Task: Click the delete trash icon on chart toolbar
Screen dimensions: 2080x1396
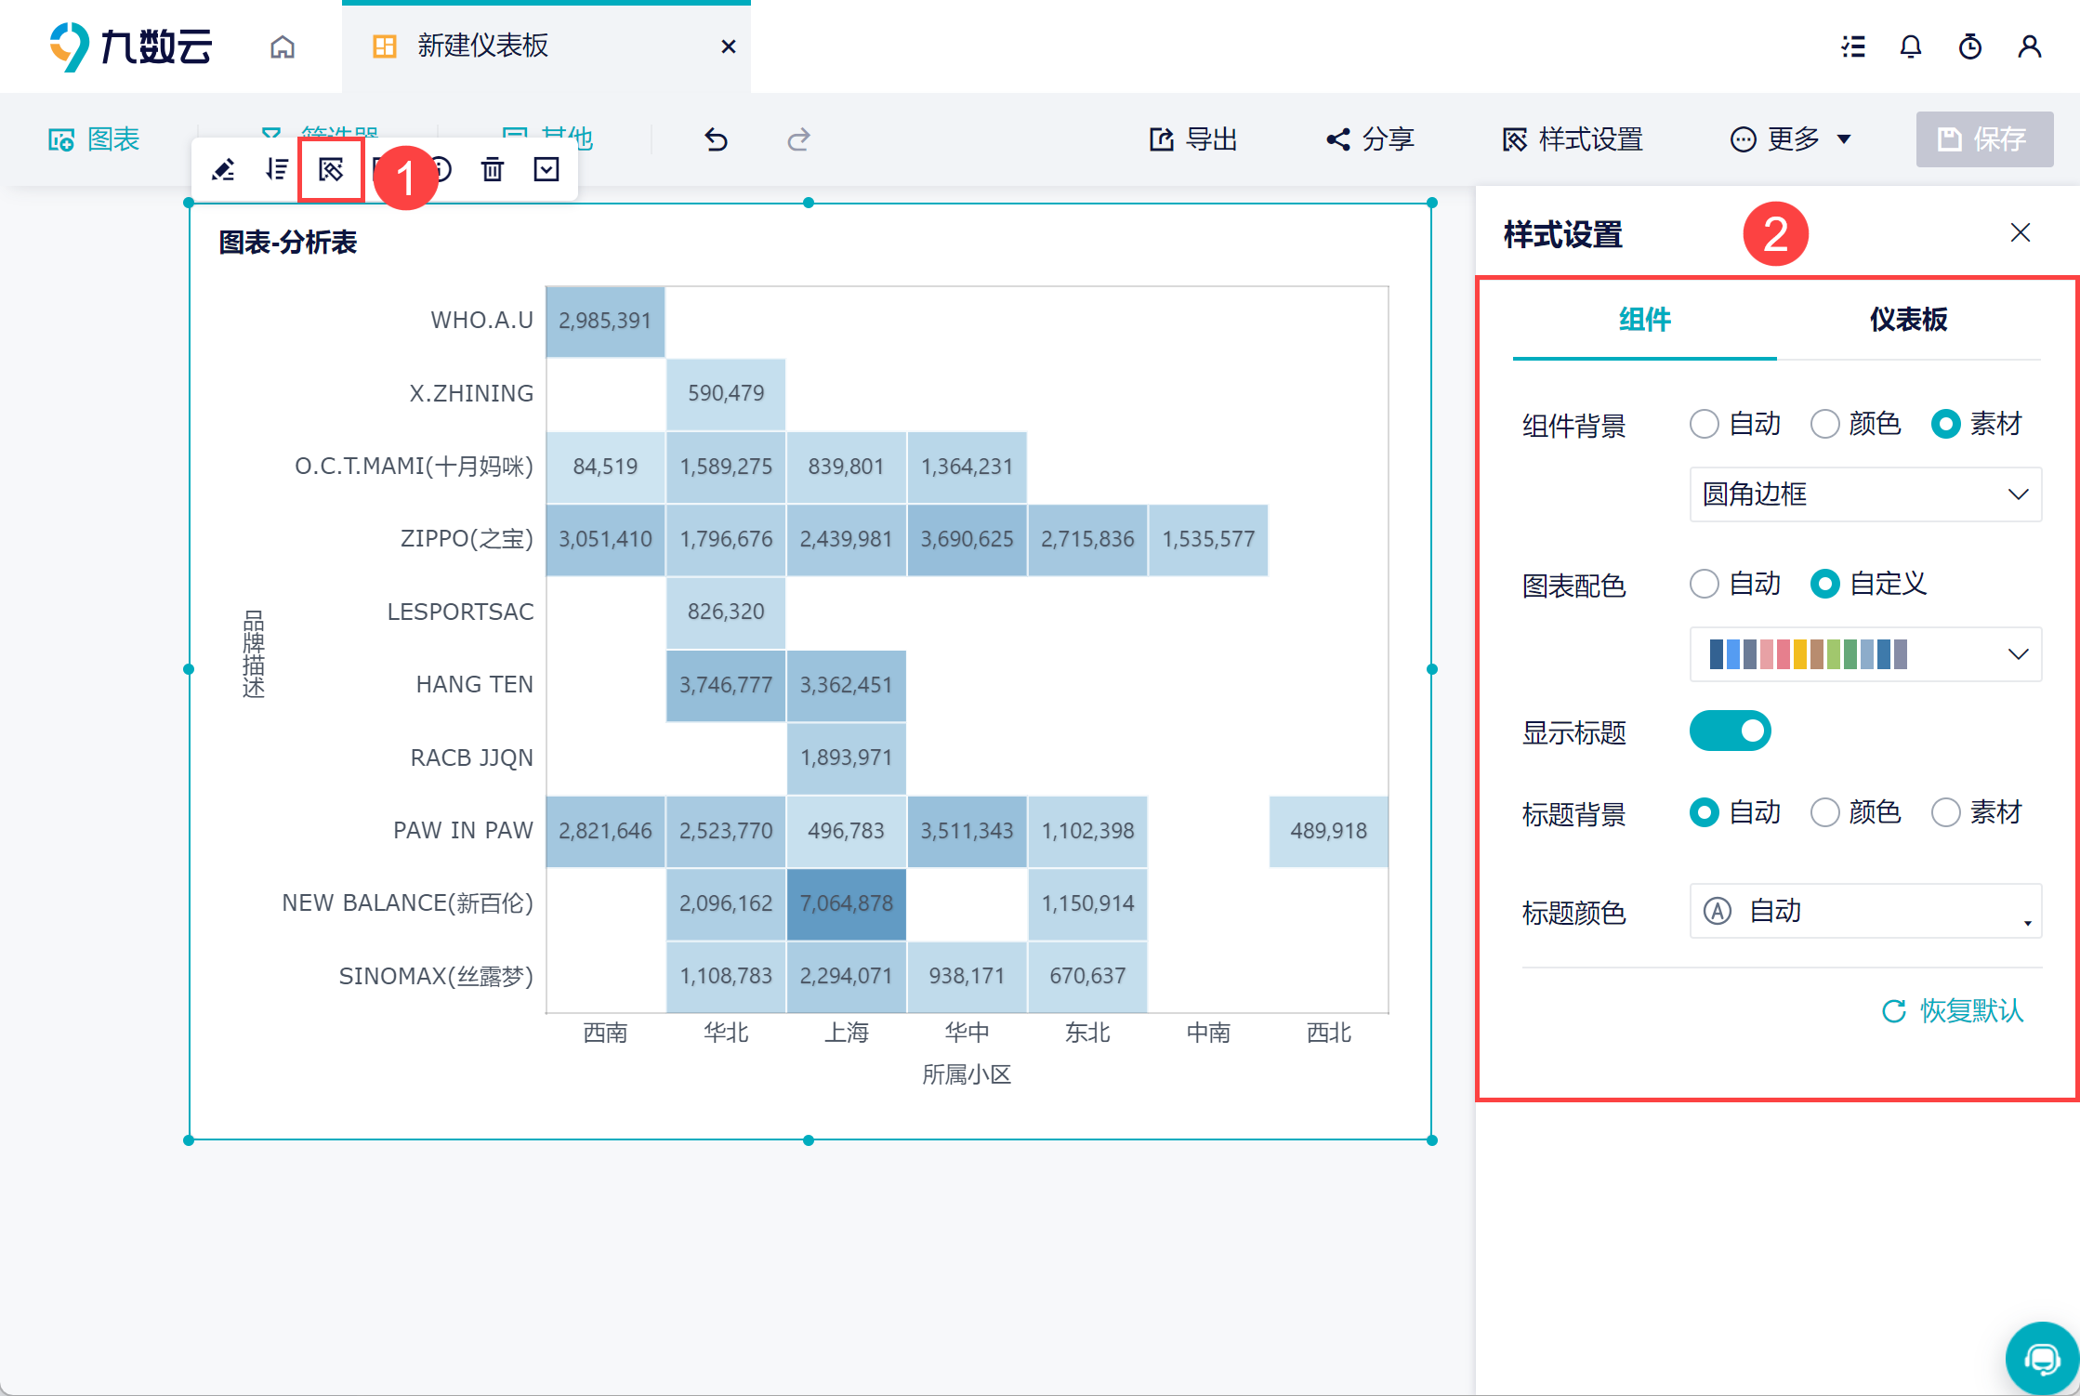Action: coord(493,170)
